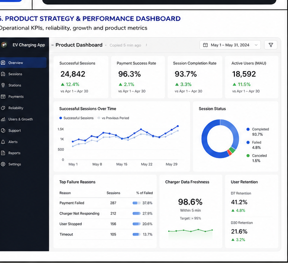The image size is (288, 263).
Task: Click the 27.9% progress bar
Action: click(x=136, y=213)
